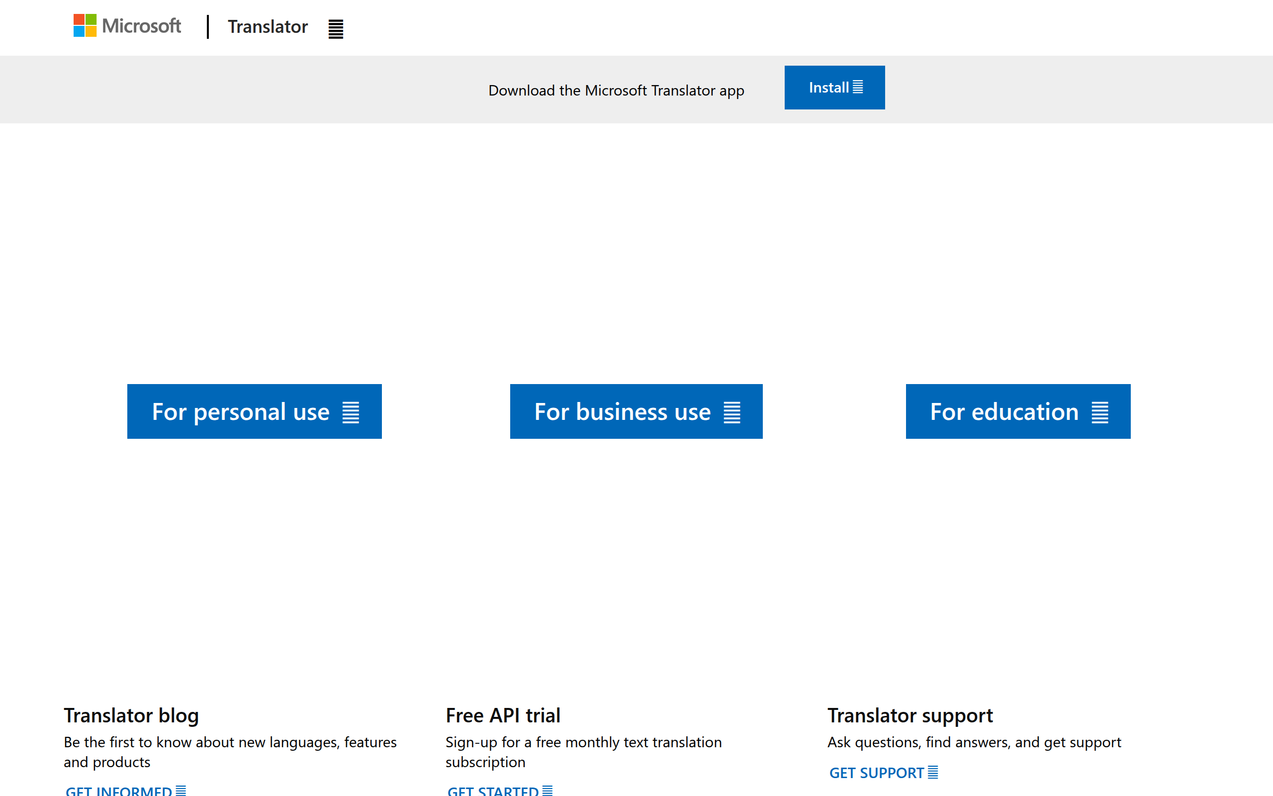Click the icon next to GET STARTED

click(548, 790)
